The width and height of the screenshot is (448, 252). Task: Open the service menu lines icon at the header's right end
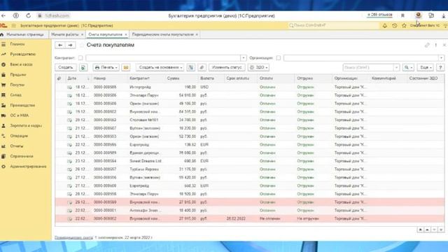click(445, 25)
